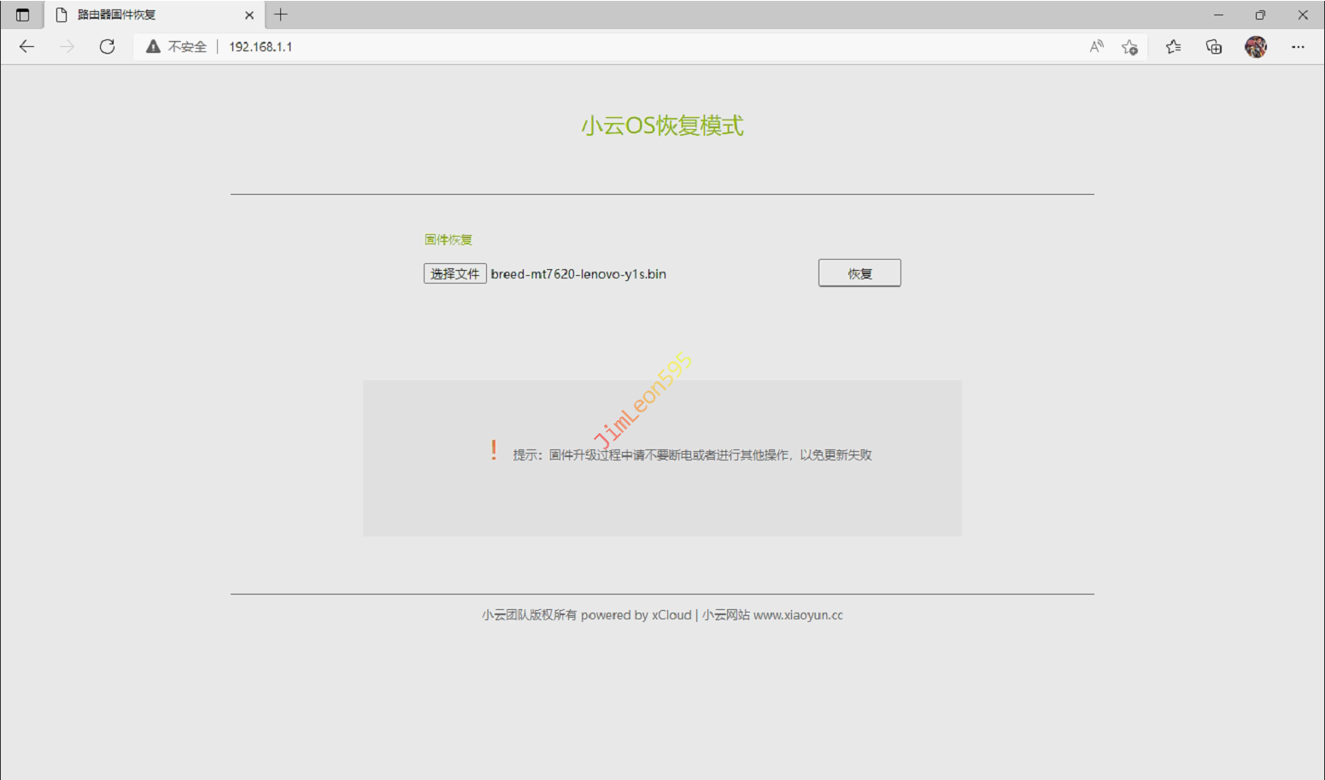Close the 路由器固件恢复 tab
The height and width of the screenshot is (780, 1325).
[x=249, y=15]
